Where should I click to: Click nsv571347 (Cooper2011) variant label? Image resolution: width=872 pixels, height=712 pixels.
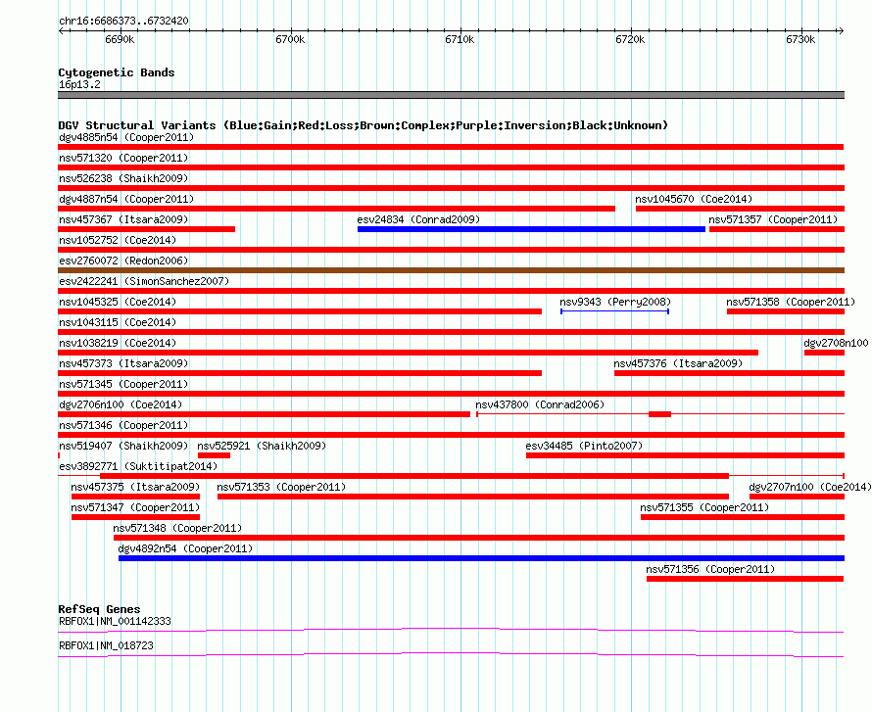pyautogui.click(x=135, y=507)
